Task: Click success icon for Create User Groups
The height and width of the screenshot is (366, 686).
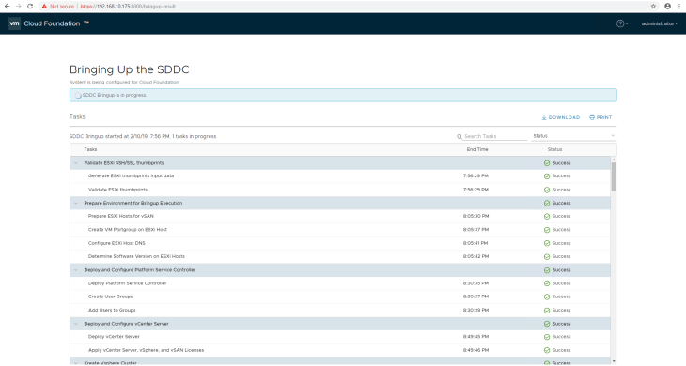Action: coord(546,297)
